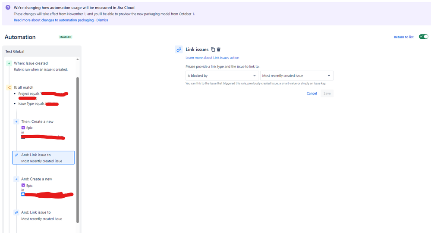The width and height of the screenshot is (431, 233).
Task: Click the purple Epic icon under Then: Create
Action: [x=23, y=127]
